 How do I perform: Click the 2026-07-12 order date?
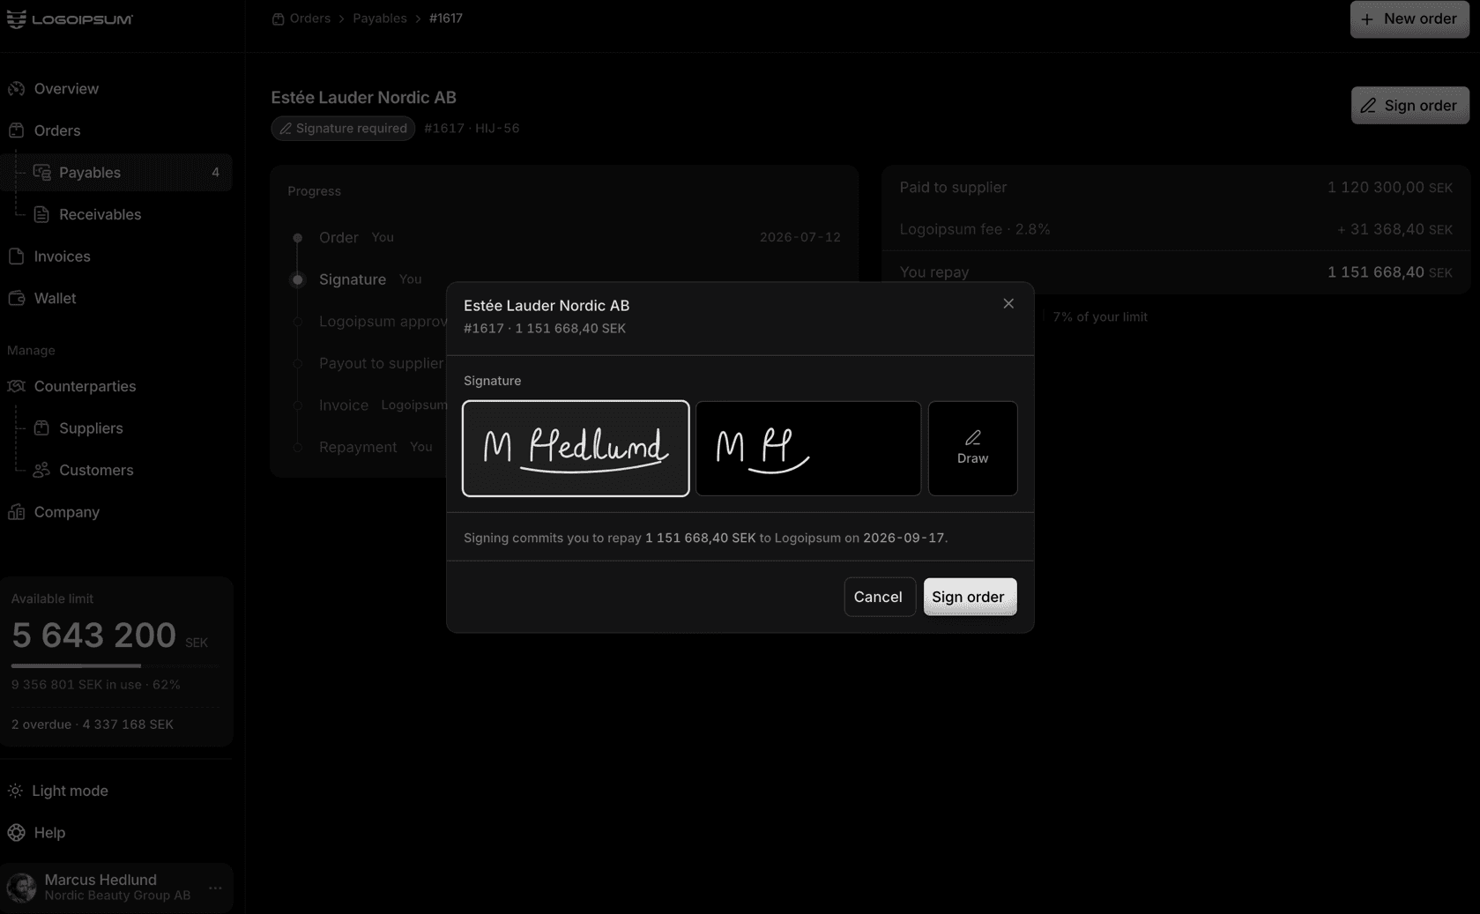[800, 238]
